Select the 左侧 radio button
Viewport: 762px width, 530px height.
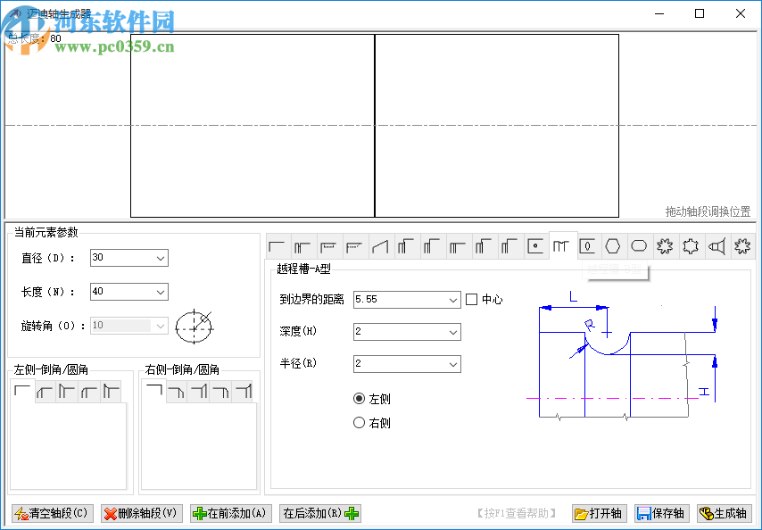[359, 399]
